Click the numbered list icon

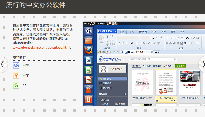point(172,38)
